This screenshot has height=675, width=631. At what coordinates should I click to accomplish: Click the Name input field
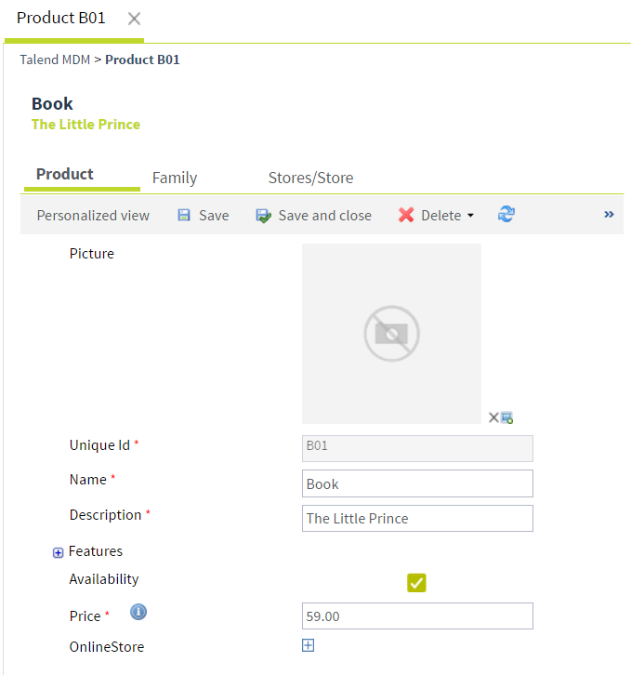pos(417,483)
